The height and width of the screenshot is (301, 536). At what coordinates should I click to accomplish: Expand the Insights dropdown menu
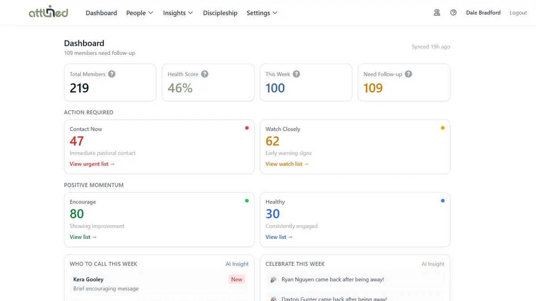click(178, 13)
